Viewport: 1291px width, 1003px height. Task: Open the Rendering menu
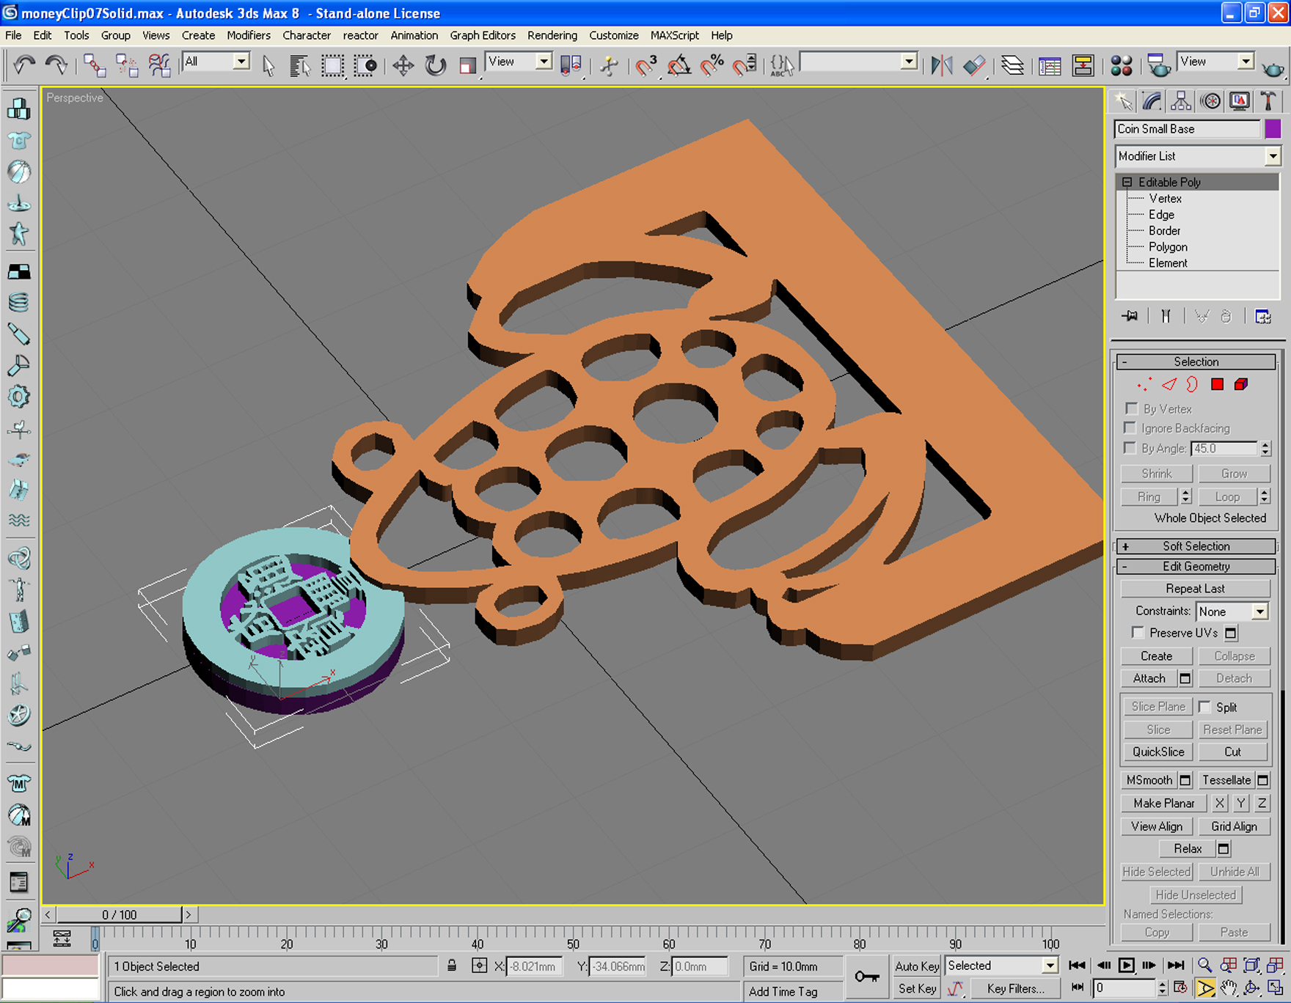point(552,35)
